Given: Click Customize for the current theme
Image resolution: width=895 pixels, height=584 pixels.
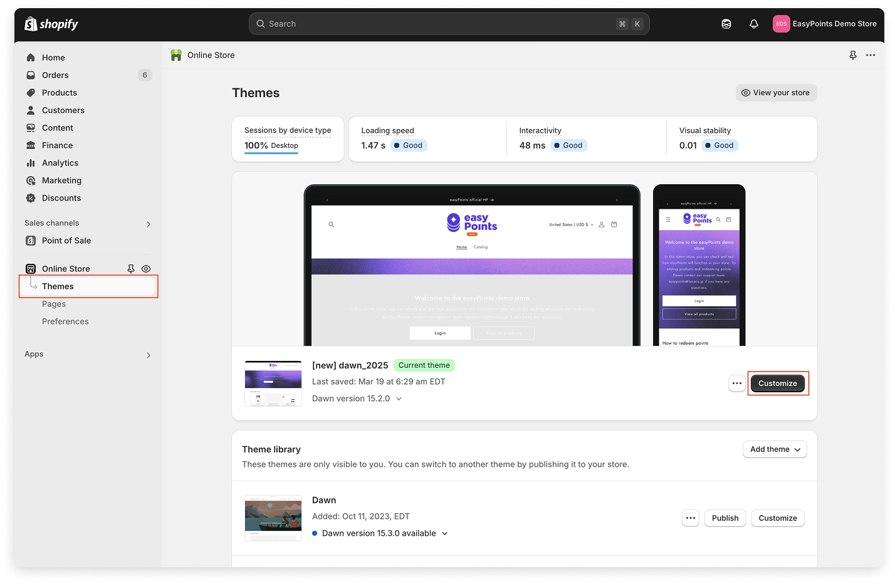Looking at the screenshot, I should 777,383.
